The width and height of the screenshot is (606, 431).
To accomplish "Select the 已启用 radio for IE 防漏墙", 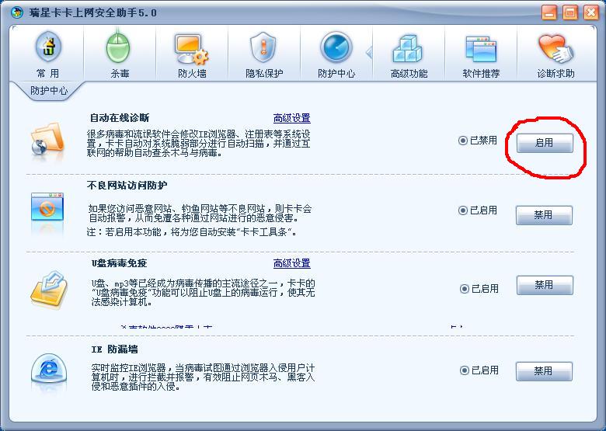I will point(464,370).
